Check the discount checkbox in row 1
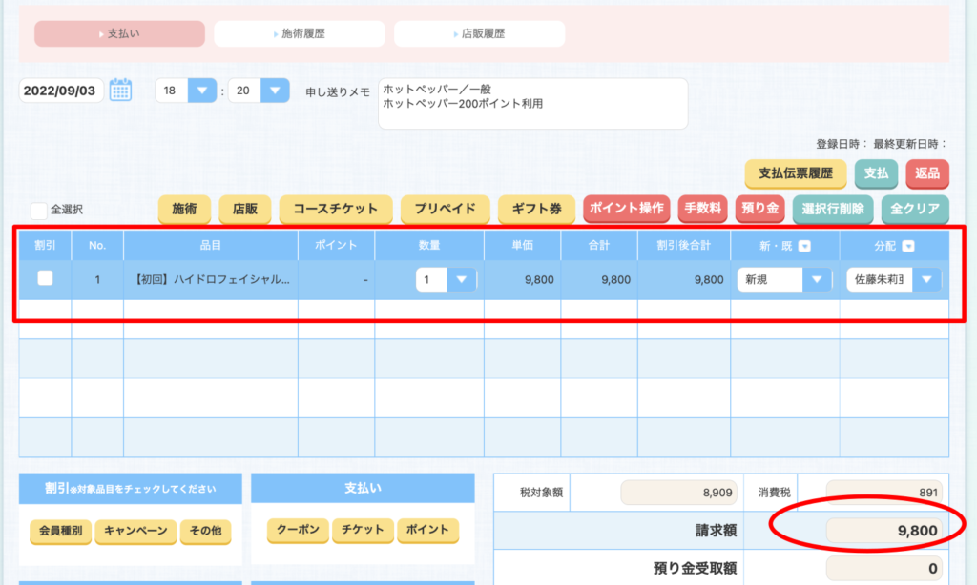Screen dimensions: 977x585 click(45, 279)
